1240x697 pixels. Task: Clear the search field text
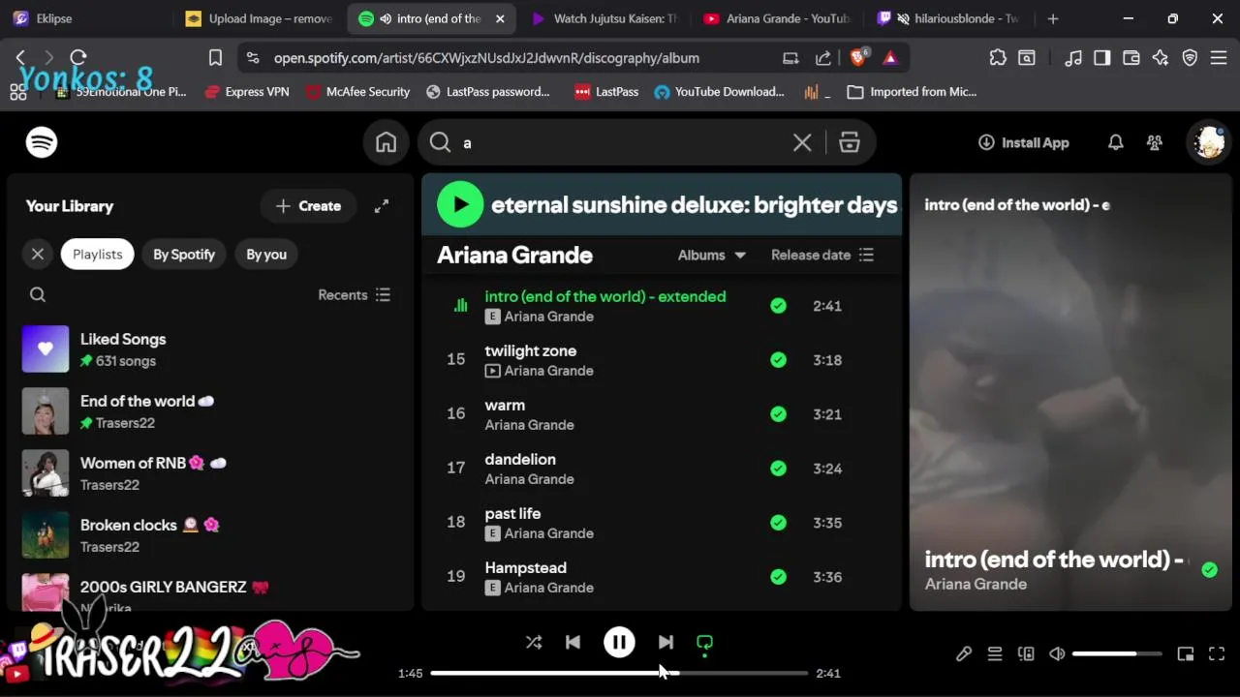coord(802,142)
